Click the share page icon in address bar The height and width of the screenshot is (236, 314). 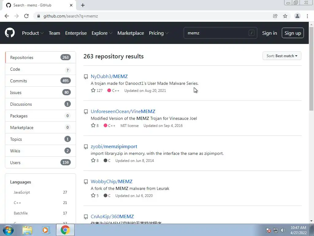[x=275, y=16]
